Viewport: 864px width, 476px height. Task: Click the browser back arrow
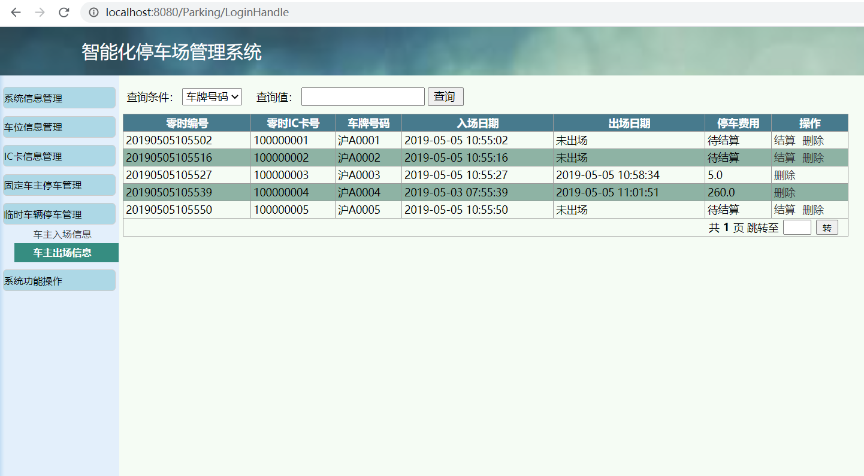click(x=16, y=12)
